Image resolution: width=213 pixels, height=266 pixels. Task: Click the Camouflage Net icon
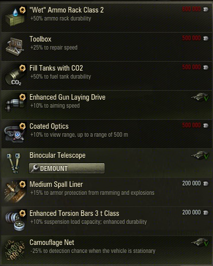(x=14, y=250)
